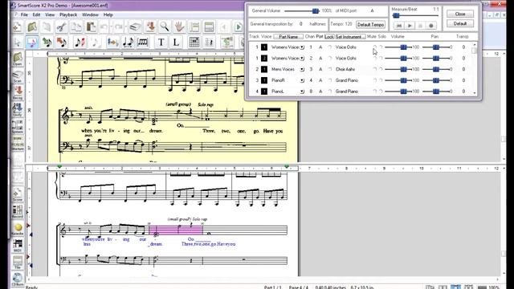Toggle lock on first Womens Voices track
This screenshot has width=514, height=289.
click(330, 47)
